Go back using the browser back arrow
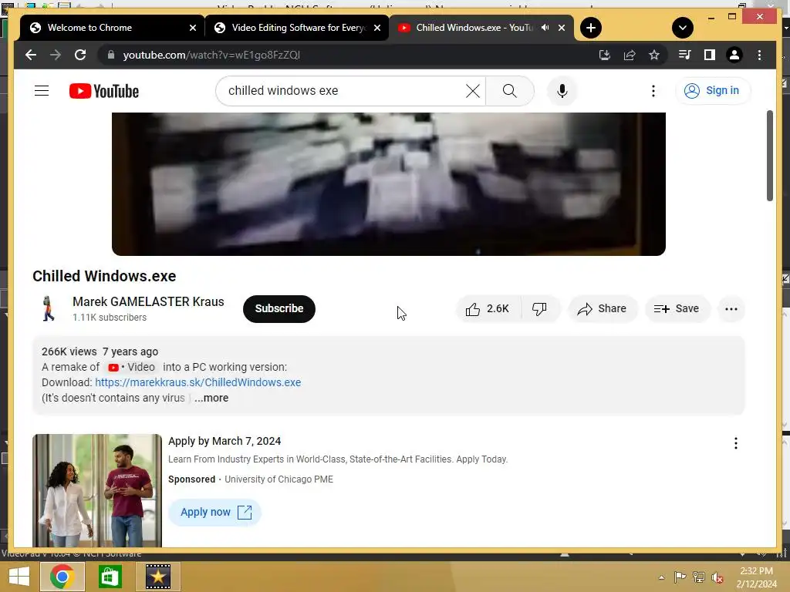 (31, 55)
